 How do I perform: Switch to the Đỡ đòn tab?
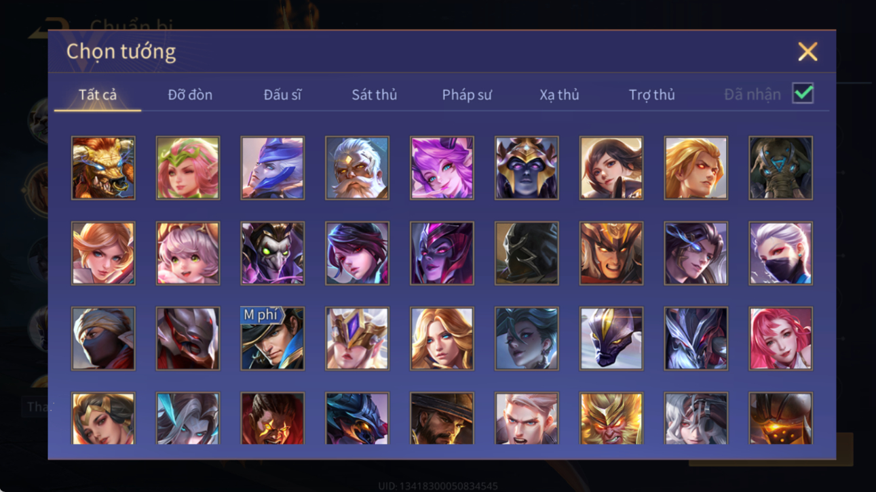click(x=190, y=95)
